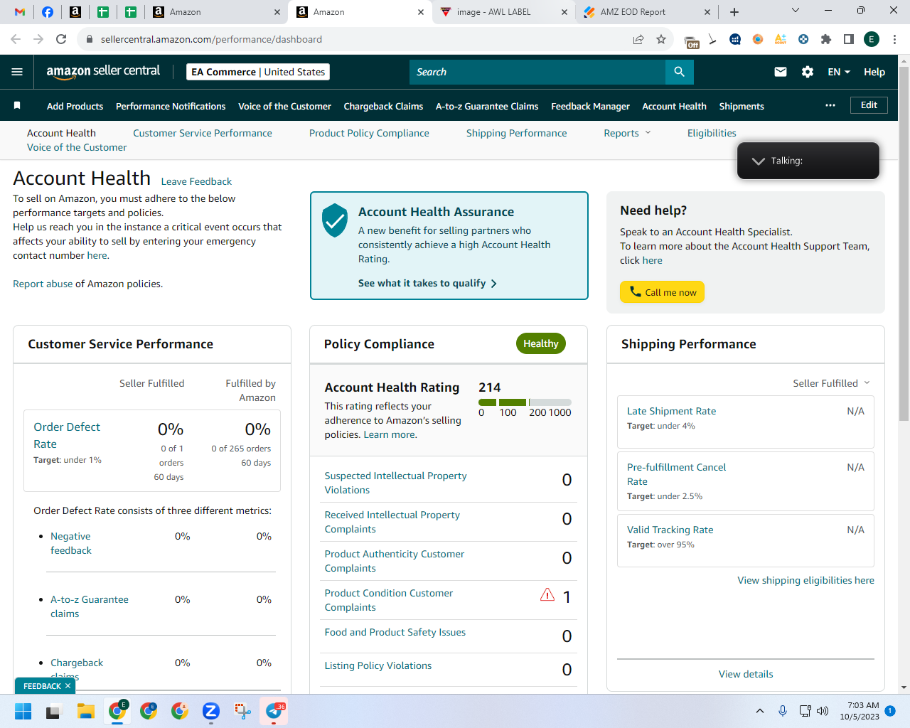This screenshot has height=728, width=910.
Task: Open the gear settings icon
Action: (808, 72)
